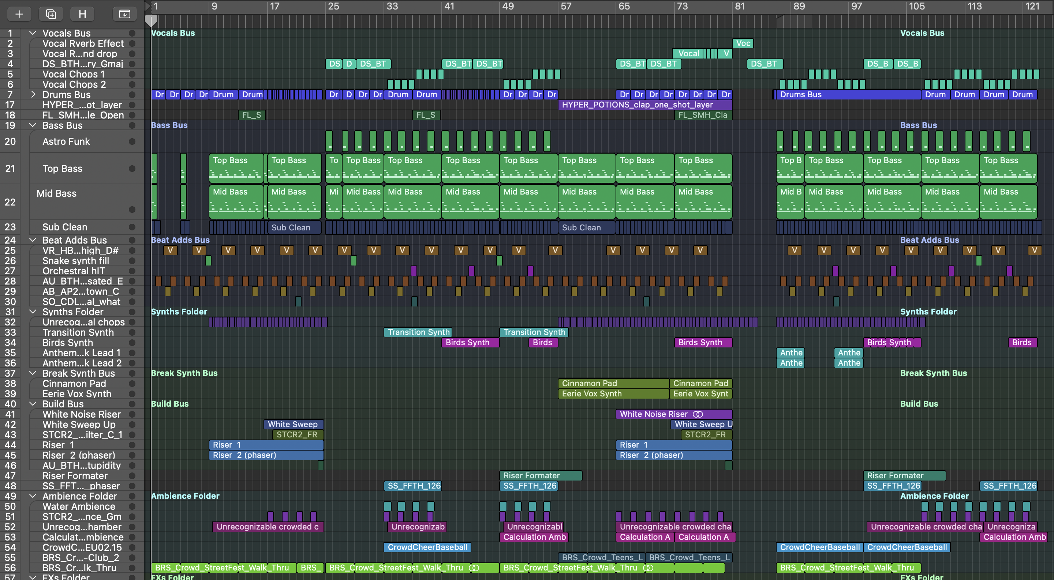The image size is (1054, 580).
Task: Select the first Top Bass region
Action: pos(236,168)
